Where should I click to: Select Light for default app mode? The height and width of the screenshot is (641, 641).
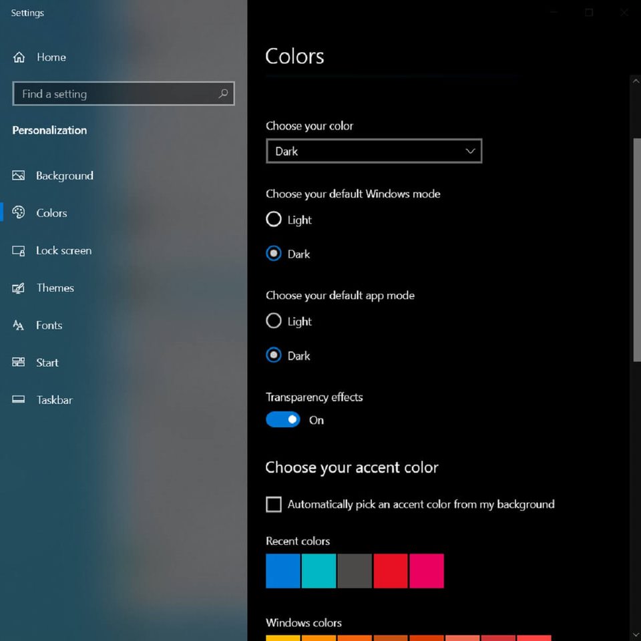click(x=274, y=321)
